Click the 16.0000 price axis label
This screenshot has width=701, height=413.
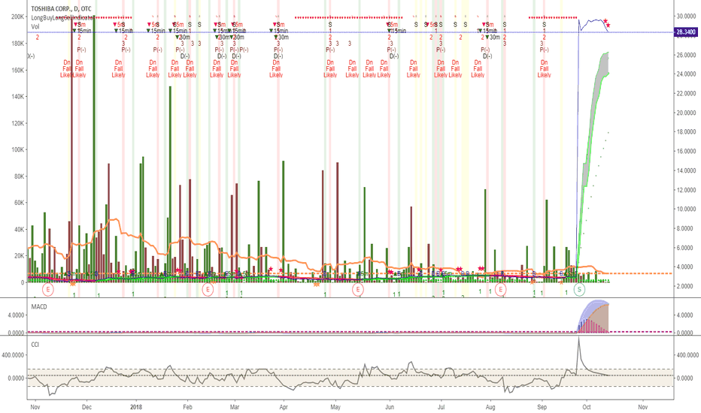tap(686, 152)
